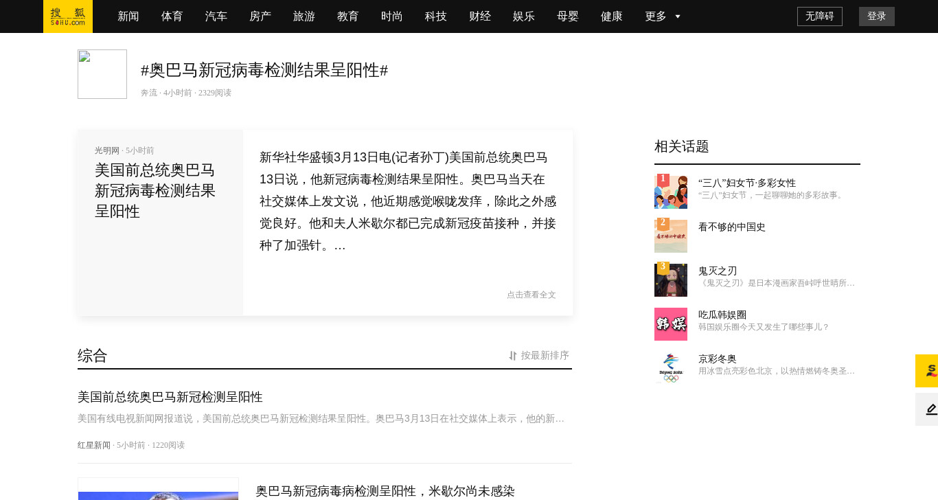
Task: Click the 鬼灭之刃 topic thumbnail
Action: 671,280
